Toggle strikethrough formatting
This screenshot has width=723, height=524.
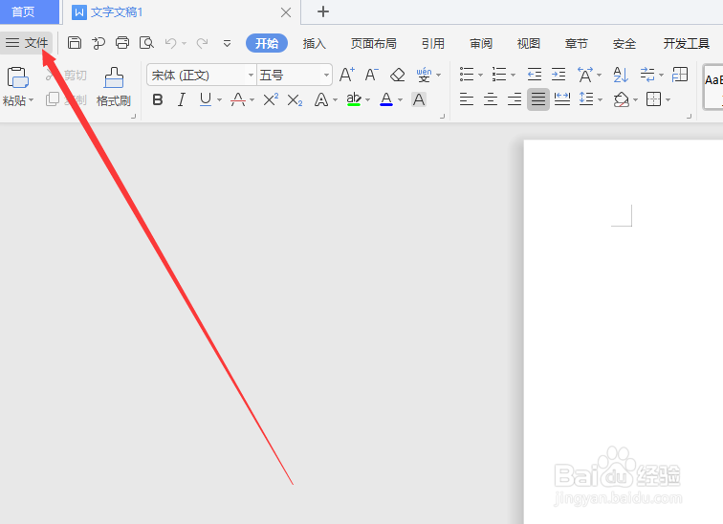(x=238, y=99)
